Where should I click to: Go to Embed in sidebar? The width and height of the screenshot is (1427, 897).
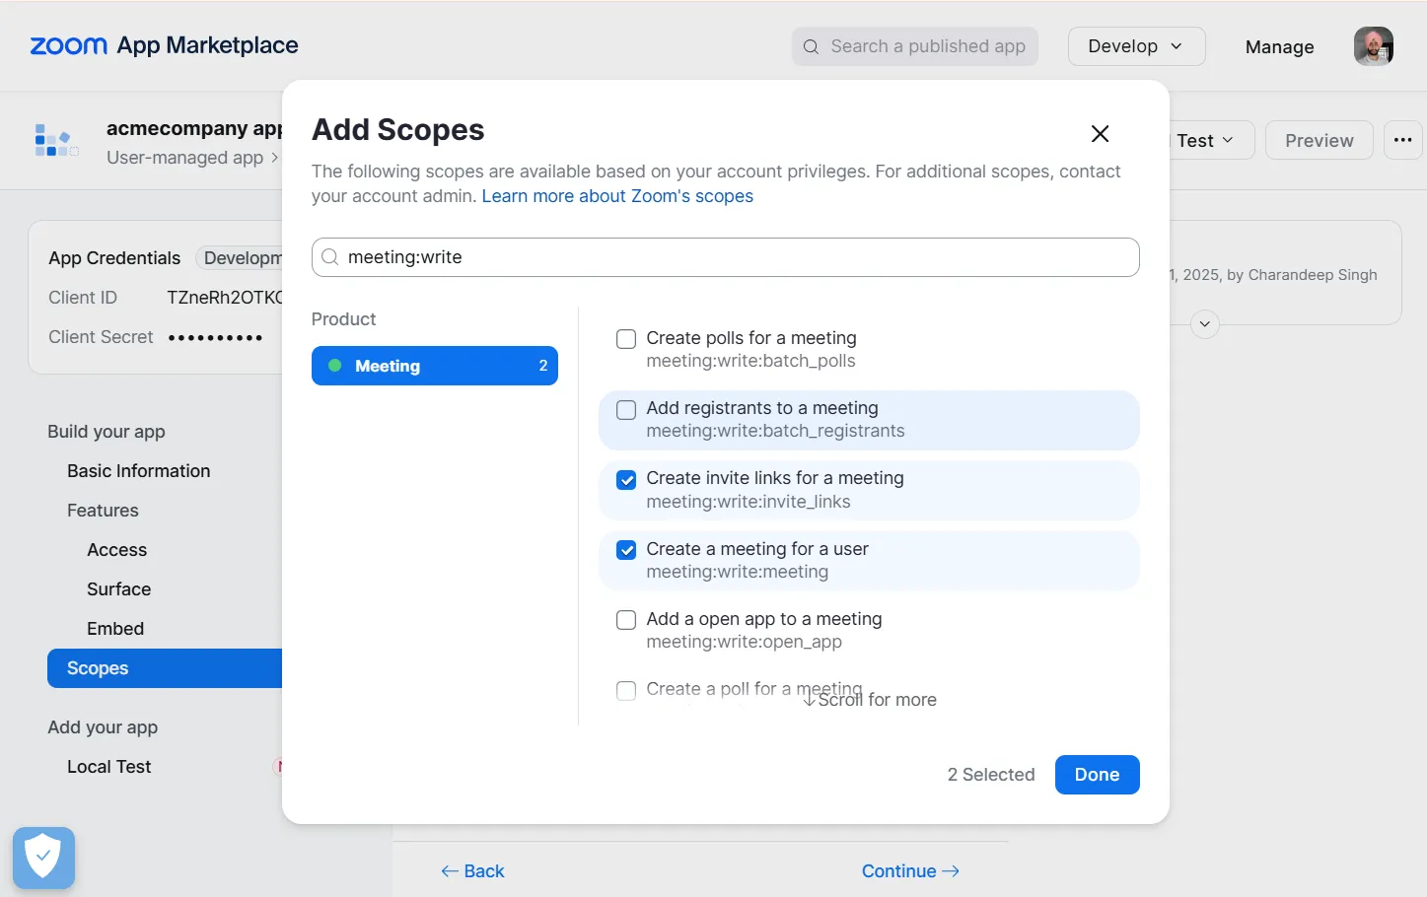(x=115, y=629)
